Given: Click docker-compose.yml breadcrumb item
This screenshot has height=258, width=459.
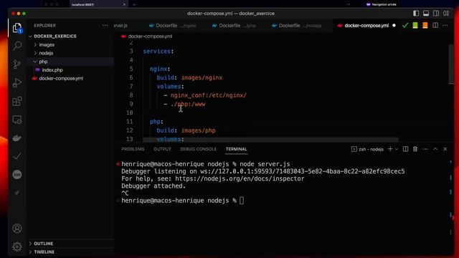Looking at the screenshot, I should pos(150,37).
